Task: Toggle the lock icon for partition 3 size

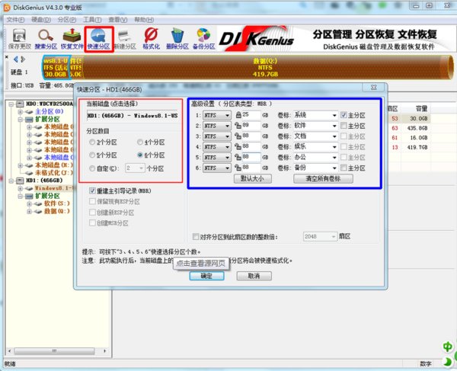Action: click(238, 136)
